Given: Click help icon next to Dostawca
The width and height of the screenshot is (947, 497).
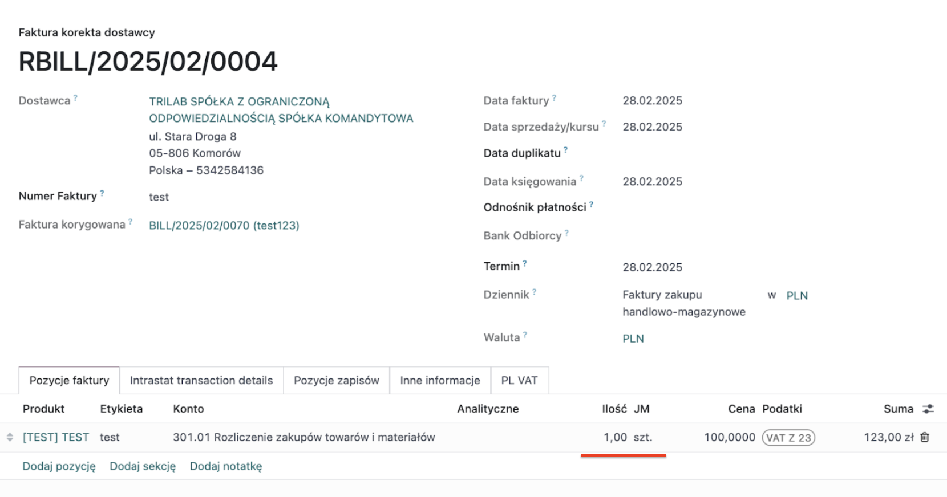Looking at the screenshot, I should point(75,98).
